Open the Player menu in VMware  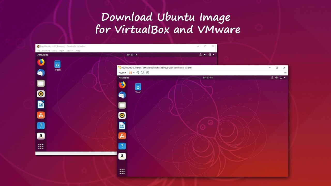click(122, 73)
